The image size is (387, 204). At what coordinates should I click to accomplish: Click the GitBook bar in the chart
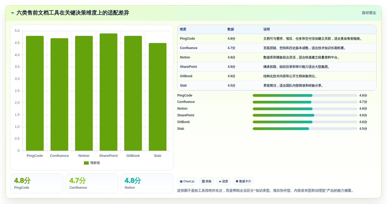(133, 93)
